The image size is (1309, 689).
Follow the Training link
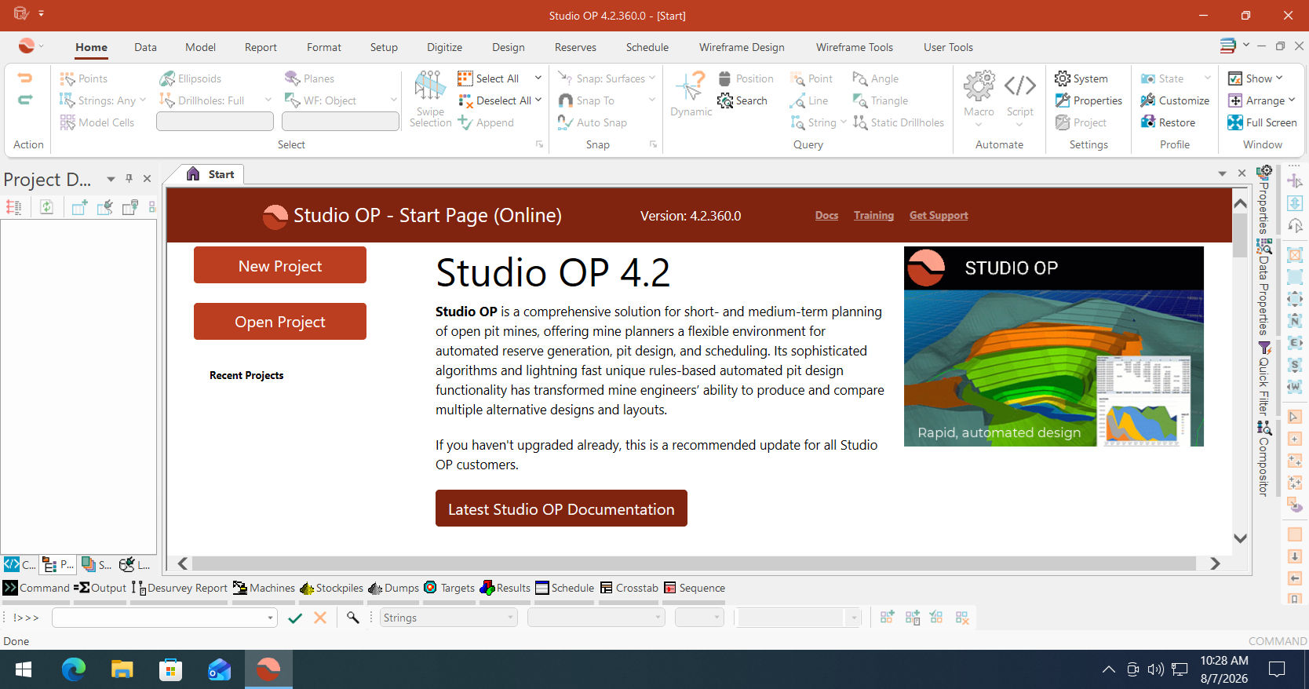[x=873, y=216]
